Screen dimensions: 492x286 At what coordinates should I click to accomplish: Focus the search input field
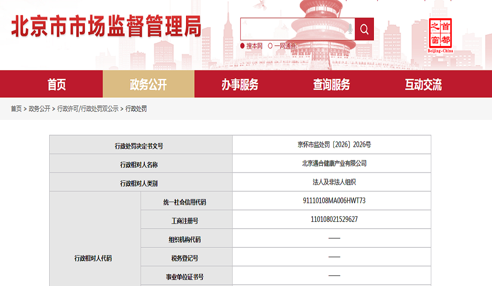pos(298,29)
